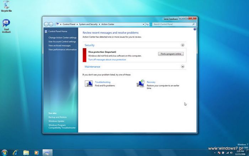The height and width of the screenshot is (156, 249).
Task: Launch Internet Explorer from taskbar
Action: pyautogui.click(x=15, y=153)
